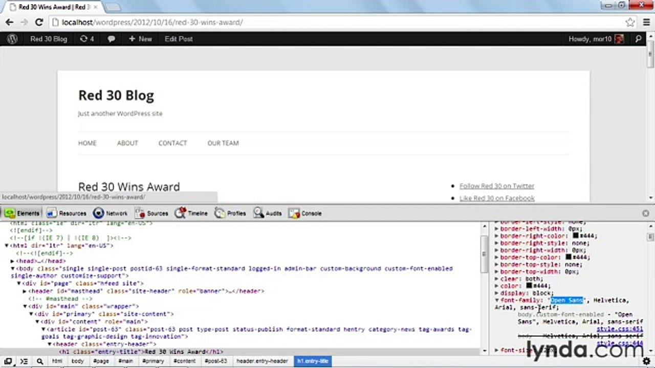Collapse the div#primary node
Viewport: 655px width, 368px height.
pyautogui.click(x=31, y=314)
